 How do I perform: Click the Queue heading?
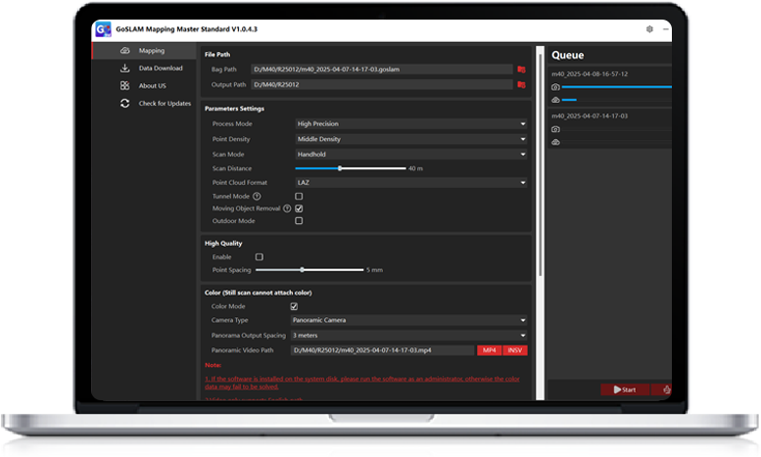(567, 55)
